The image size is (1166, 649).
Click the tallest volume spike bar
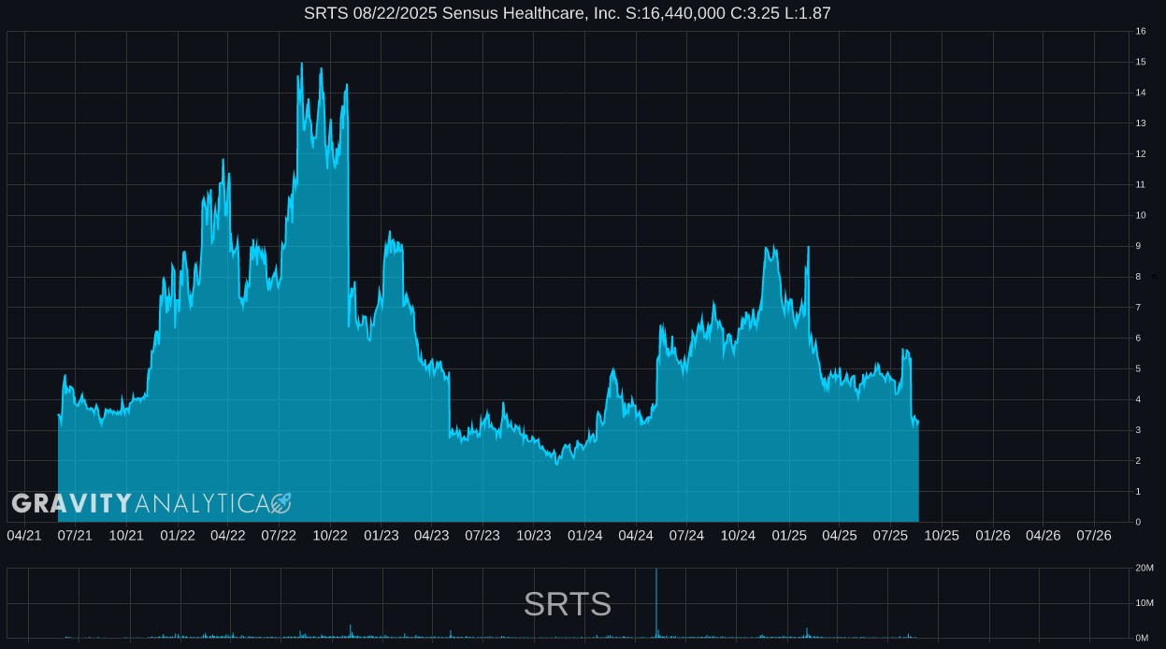(656, 603)
